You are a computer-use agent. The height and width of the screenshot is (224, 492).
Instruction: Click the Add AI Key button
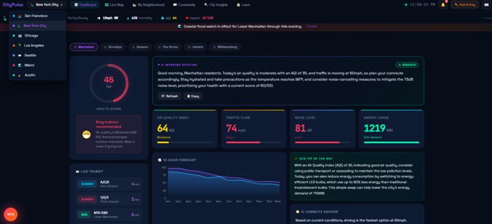(465, 5)
